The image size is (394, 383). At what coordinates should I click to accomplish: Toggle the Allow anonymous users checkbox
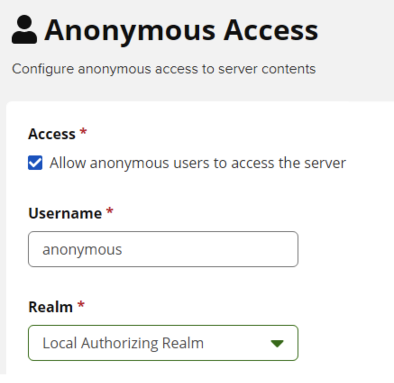35,163
